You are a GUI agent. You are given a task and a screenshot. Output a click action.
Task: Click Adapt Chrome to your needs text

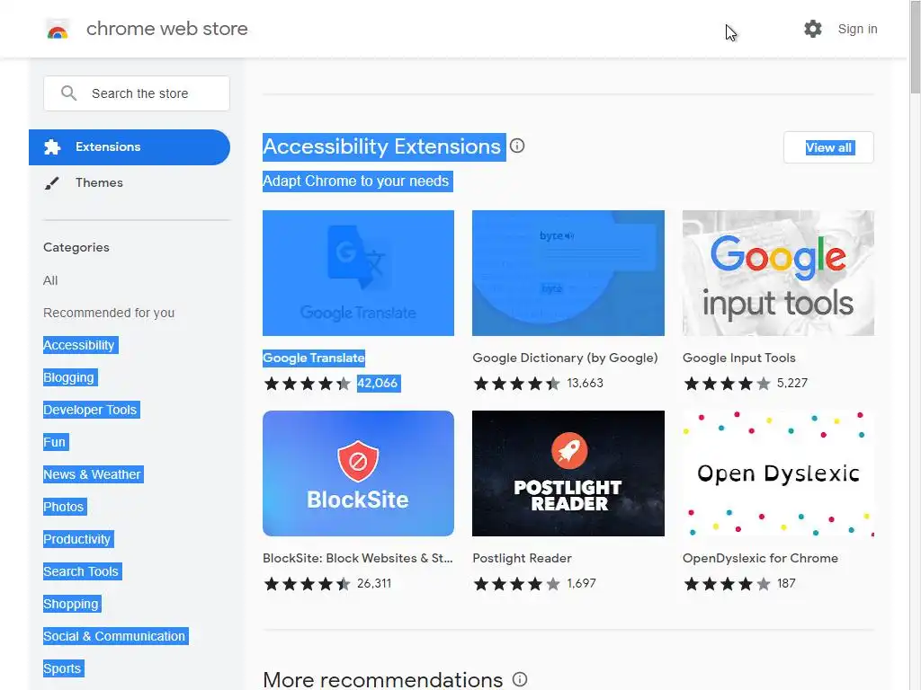click(x=356, y=181)
